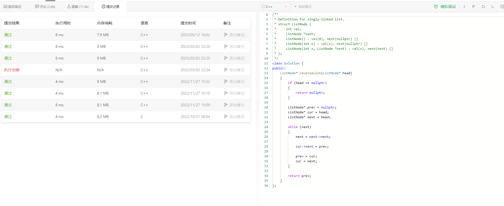Open the C++ language dropdown
Screen dimensions: 504x206
coord(274,7)
